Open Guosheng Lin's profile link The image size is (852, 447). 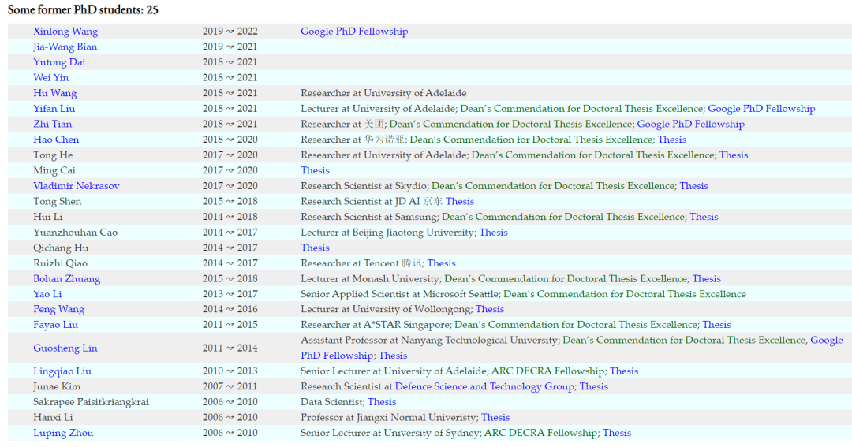pos(65,348)
